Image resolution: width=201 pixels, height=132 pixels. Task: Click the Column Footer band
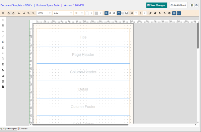tap(83, 107)
